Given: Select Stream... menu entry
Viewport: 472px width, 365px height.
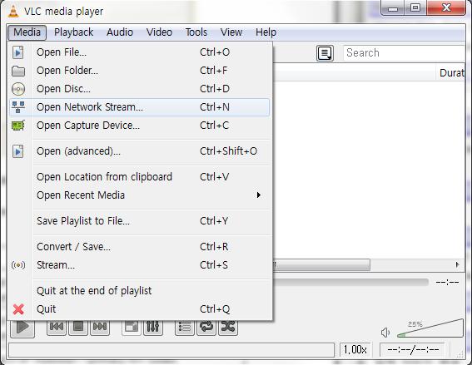Looking at the screenshot, I should pyautogui.click(x=140, y=265).
